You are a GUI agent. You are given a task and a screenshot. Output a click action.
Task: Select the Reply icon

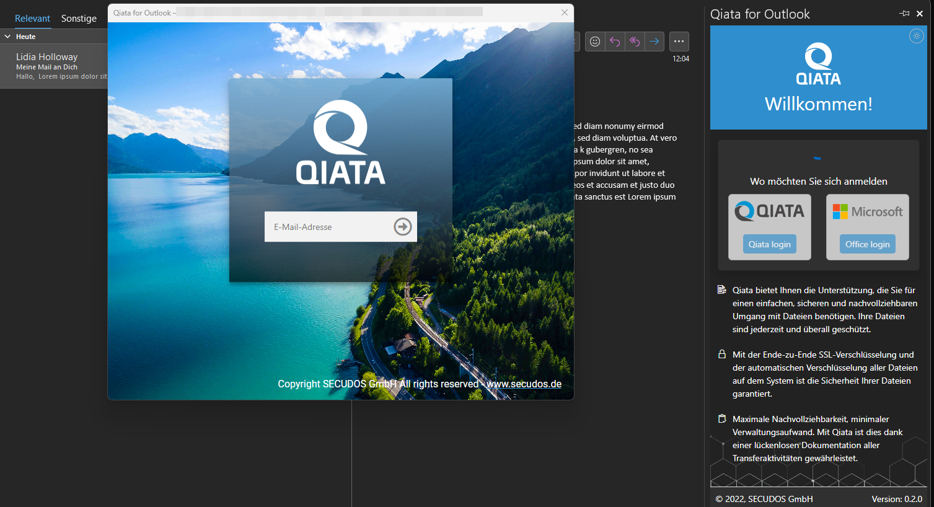(x=615, y=42)
